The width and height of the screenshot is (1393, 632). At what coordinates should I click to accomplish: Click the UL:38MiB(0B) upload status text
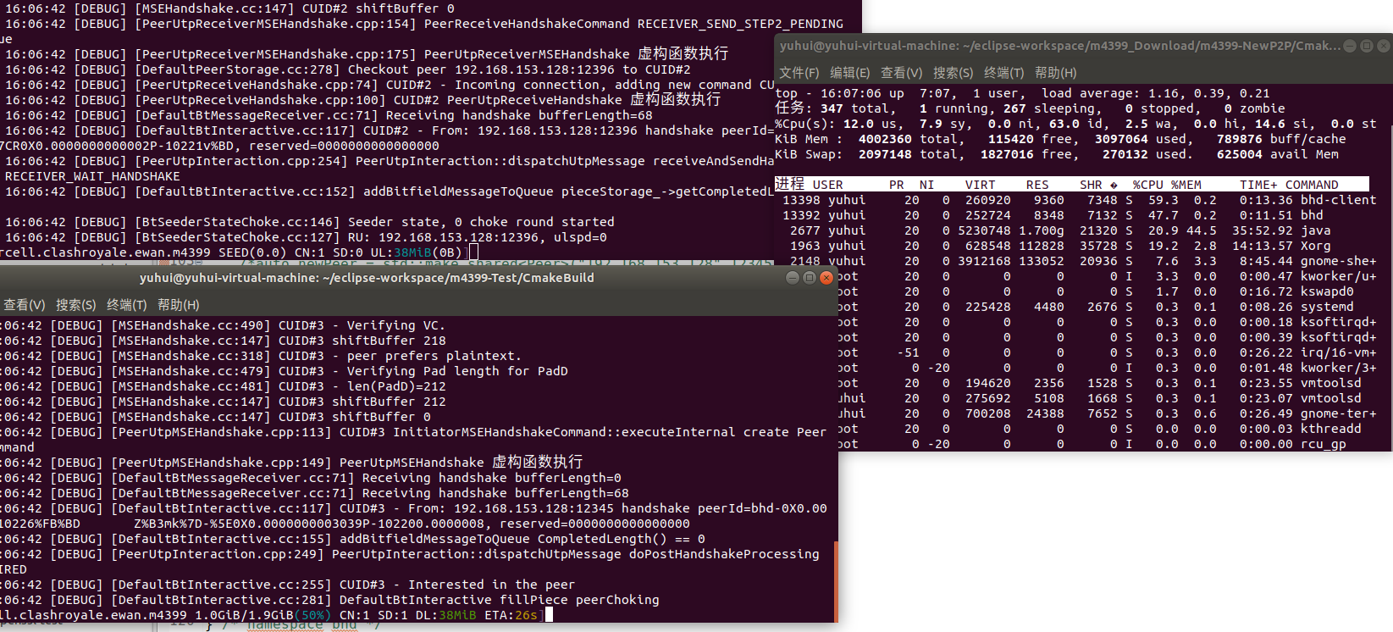[x=416, y=252]
